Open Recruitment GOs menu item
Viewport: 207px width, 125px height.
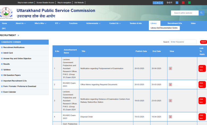[175, 23]
